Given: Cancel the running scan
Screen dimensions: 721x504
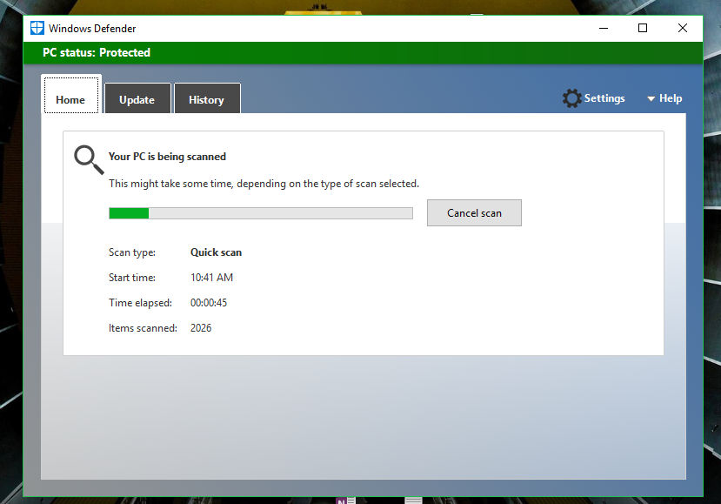Looking at the screenshot, I should [x=474, y=212].
